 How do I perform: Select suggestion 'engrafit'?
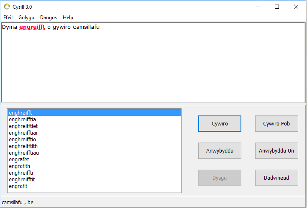pos(94,186)
